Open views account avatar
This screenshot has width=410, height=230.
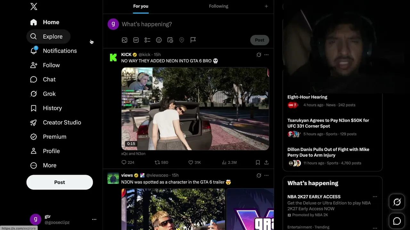coord(113,178)
